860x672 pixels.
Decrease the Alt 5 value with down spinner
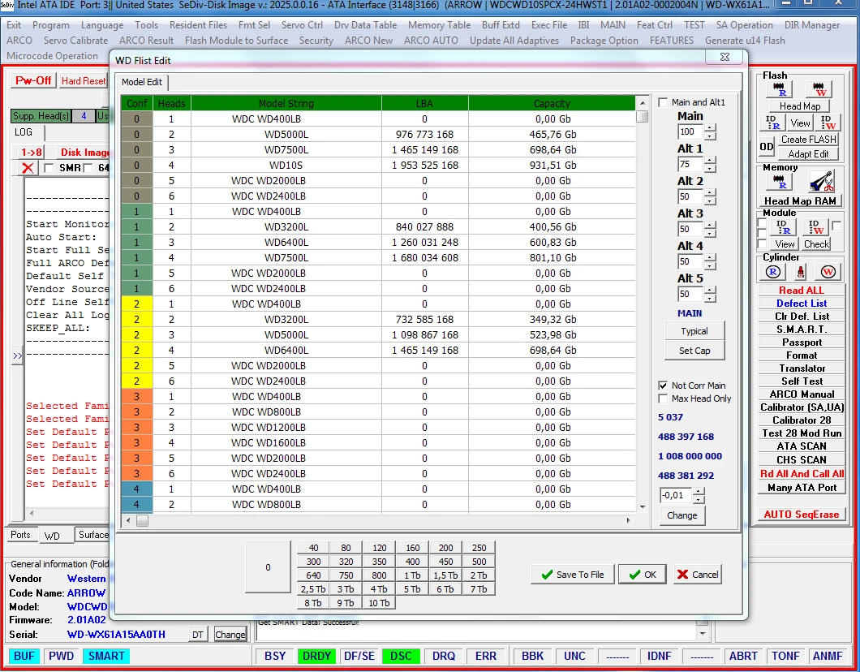[x=710, y=298]
